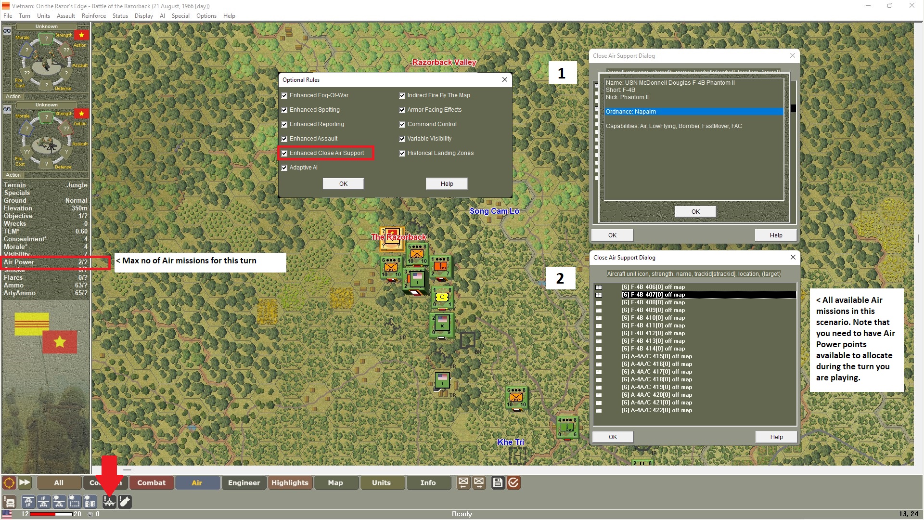This screenshot has width=924, height=520.
Task: Open the Assault menu
Action: pyautogui.click(x=65, y=15)
